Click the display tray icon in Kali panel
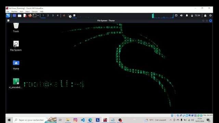 176,15
